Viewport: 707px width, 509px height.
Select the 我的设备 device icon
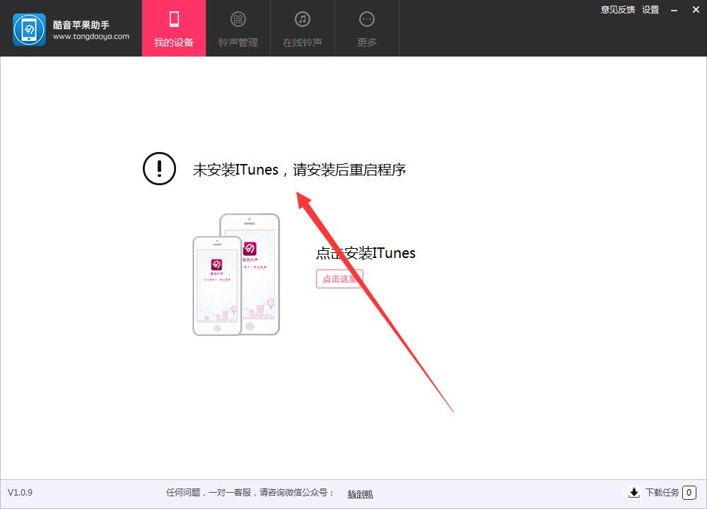click(x=173, y=19)
